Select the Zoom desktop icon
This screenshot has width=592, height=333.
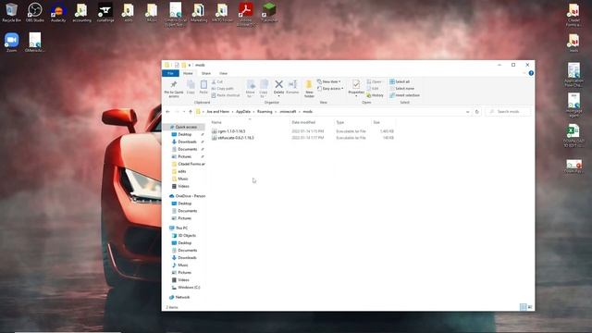coord(11,43)
